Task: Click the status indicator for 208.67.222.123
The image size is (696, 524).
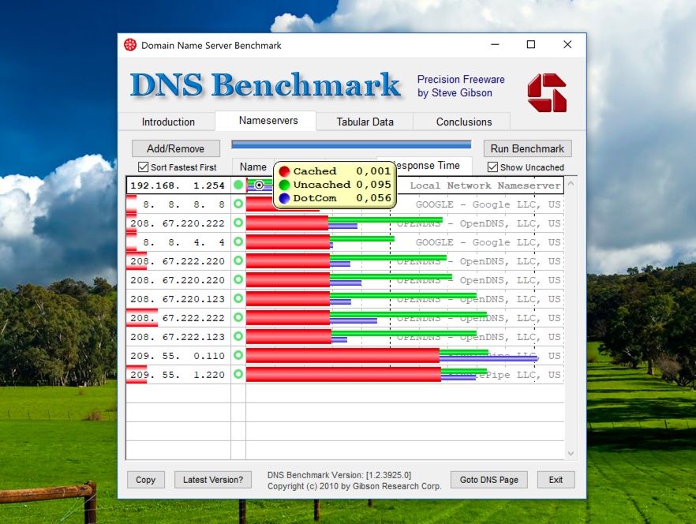Action: (x=237, y=337)
